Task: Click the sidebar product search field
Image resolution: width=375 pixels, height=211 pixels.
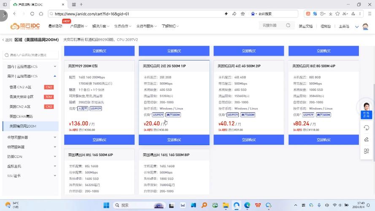Action: tap(31, 55)
